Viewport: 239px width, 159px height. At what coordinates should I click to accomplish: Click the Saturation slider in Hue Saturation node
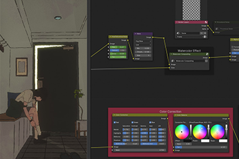(118, 50)
